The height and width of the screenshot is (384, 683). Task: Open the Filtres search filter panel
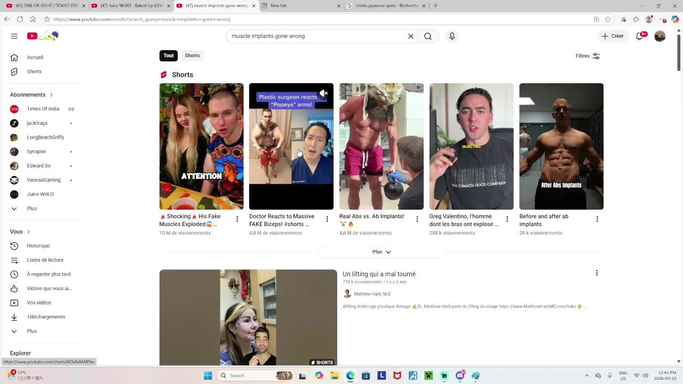(587, 56)
